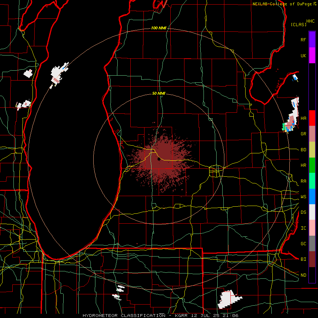
Task: Click the 'NEXLAB-College of DuPage' credit text
Action: coord(282,4)
